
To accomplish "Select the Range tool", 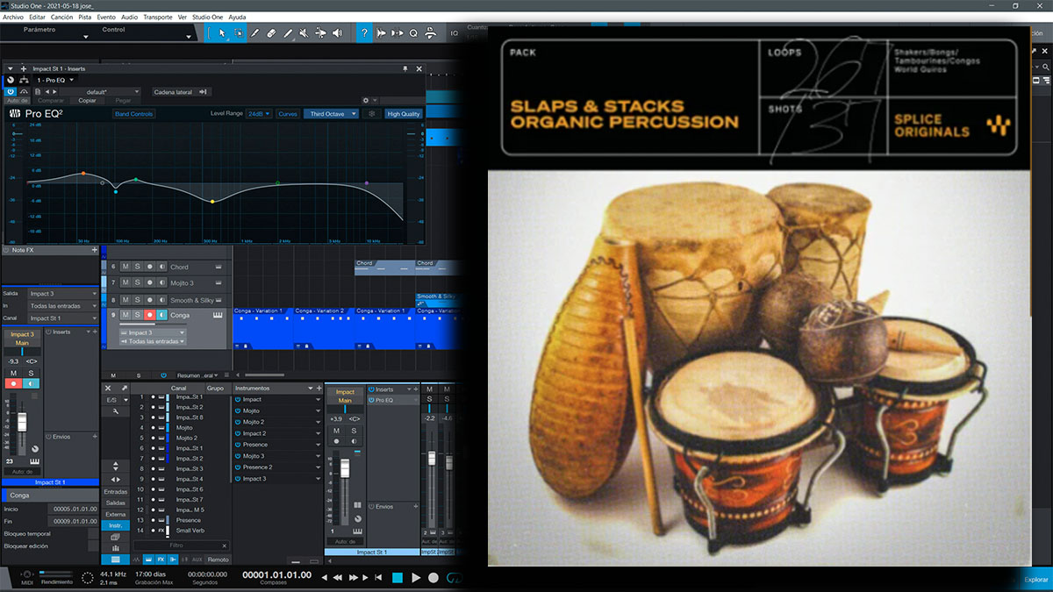I will pyautogui.click(x=239, y=33).
